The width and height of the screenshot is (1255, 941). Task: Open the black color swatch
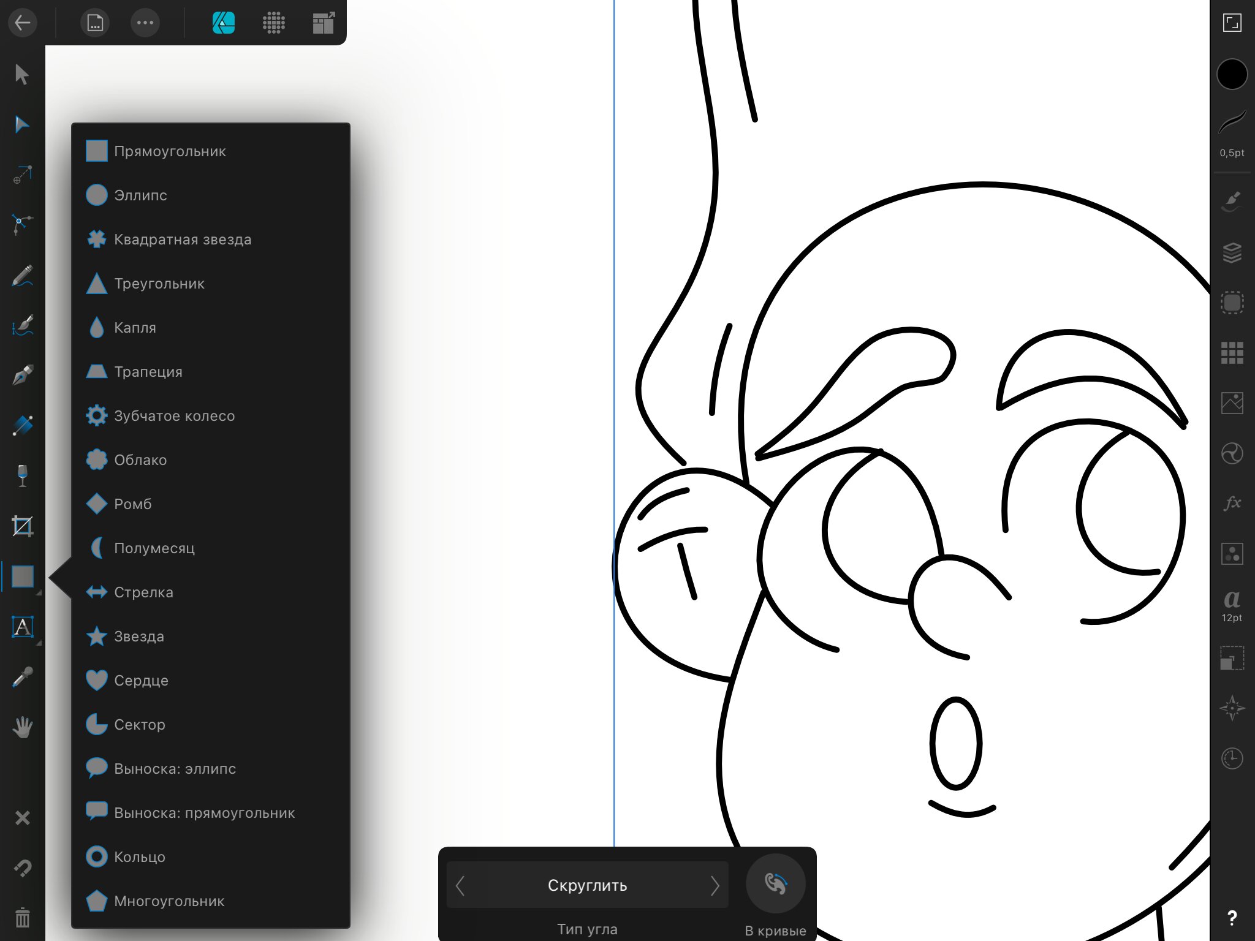[x=1232, y=74]
